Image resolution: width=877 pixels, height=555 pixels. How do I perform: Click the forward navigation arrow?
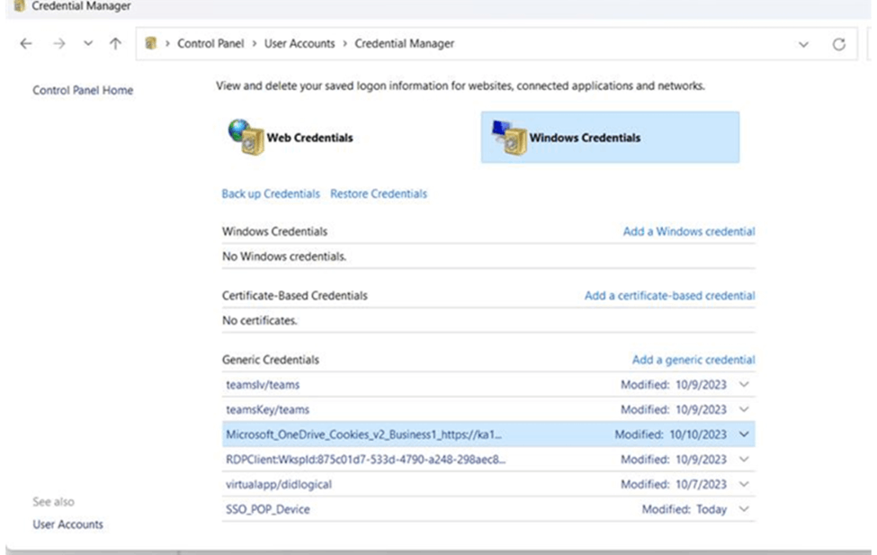pyautogui.click(x=58, y=43)
